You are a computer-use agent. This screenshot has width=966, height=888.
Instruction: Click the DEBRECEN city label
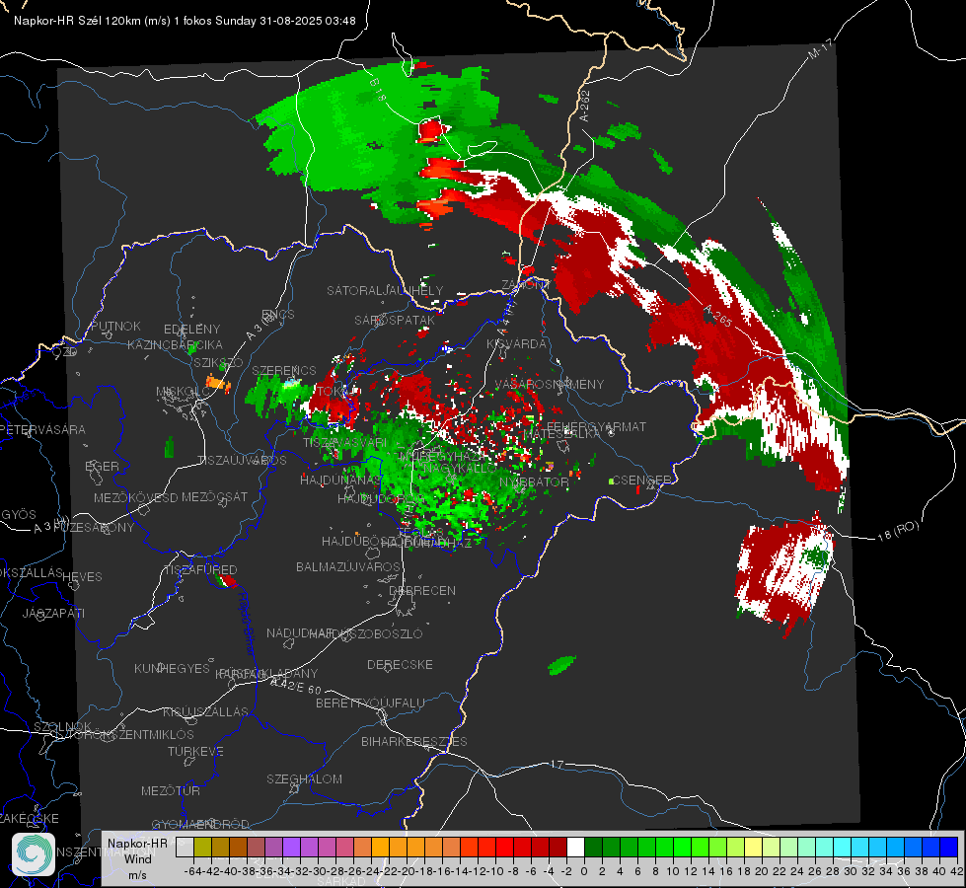click(x=422, y=590)
